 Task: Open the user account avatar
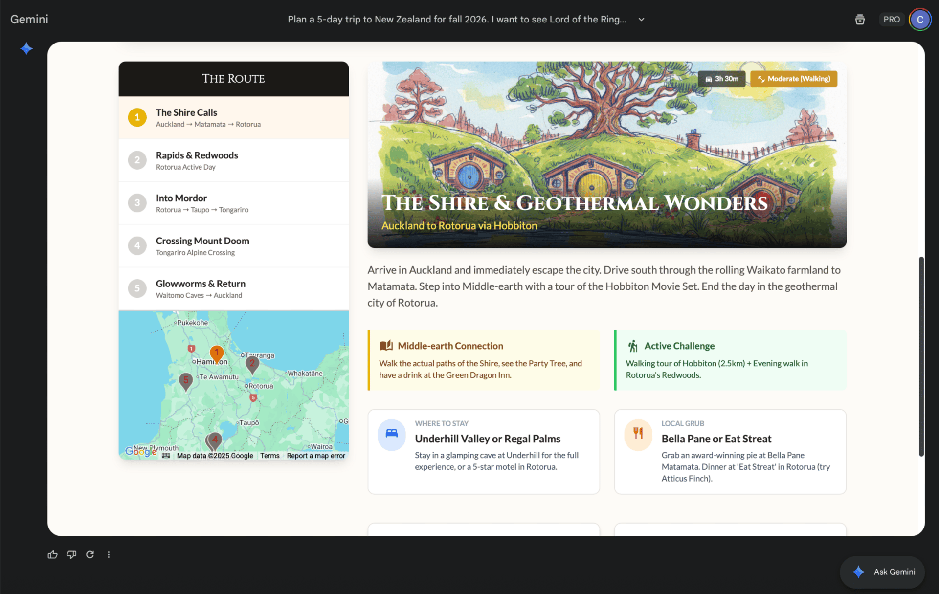920,20
